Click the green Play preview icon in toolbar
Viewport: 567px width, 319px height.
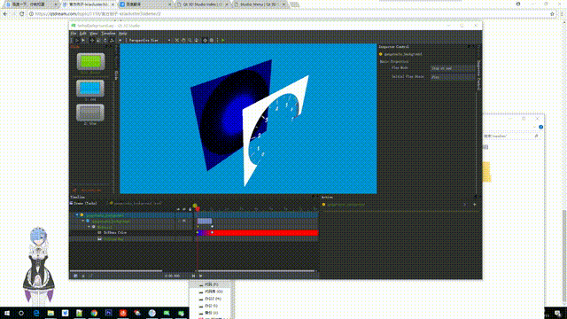pos(223,40)
